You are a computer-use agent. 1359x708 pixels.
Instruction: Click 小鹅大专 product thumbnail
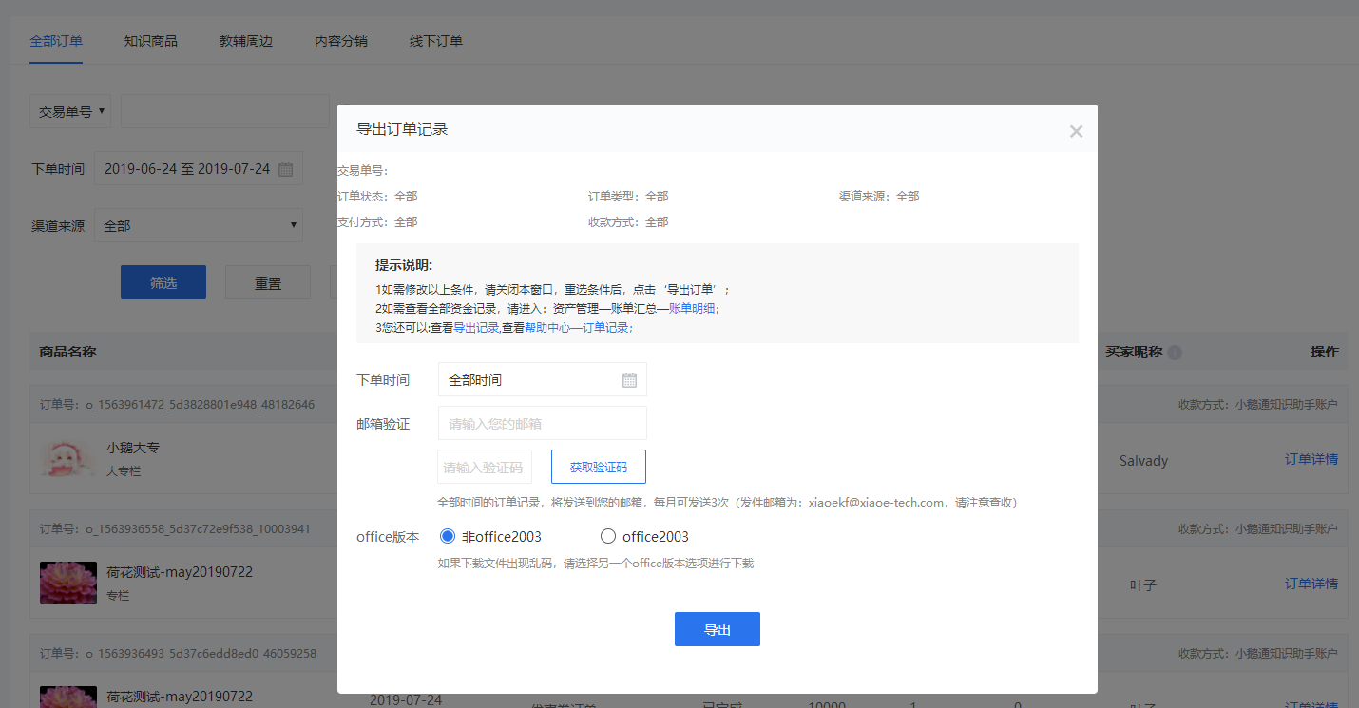[x=67, y=459]
